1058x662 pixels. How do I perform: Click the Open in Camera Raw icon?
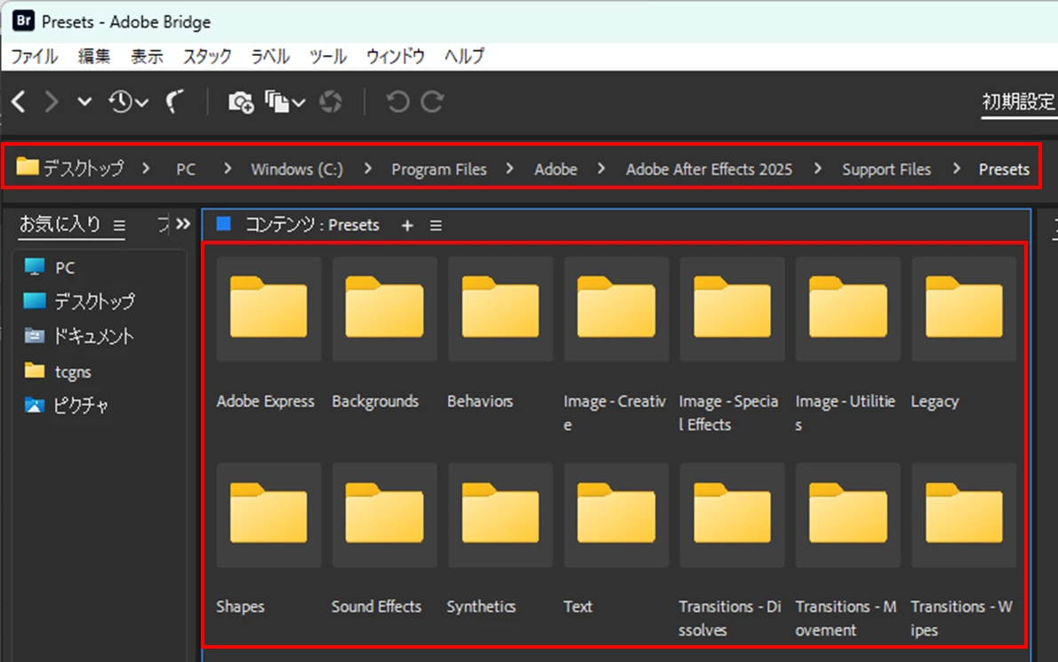(331, 102)
